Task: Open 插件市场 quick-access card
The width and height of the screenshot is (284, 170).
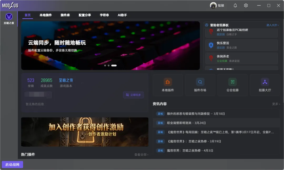Action: tap(200, 85)
